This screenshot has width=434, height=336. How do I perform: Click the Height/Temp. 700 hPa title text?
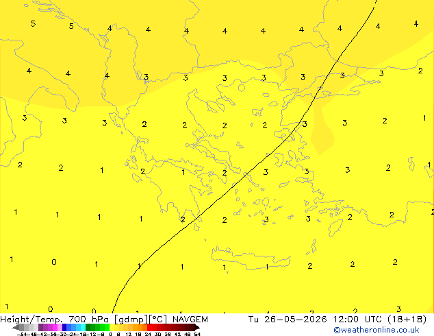tap(55, 320)
